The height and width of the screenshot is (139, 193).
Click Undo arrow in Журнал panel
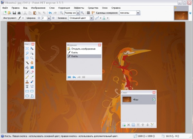point(74,77)
